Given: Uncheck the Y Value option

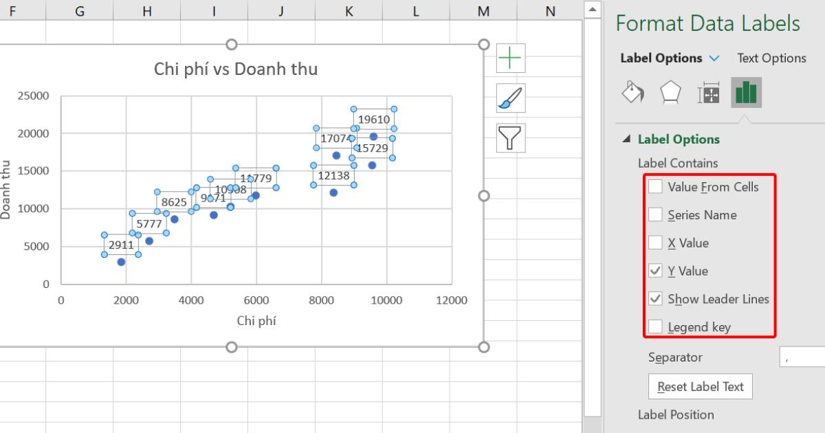Looking at the screenshot, I should coord(654,270).
